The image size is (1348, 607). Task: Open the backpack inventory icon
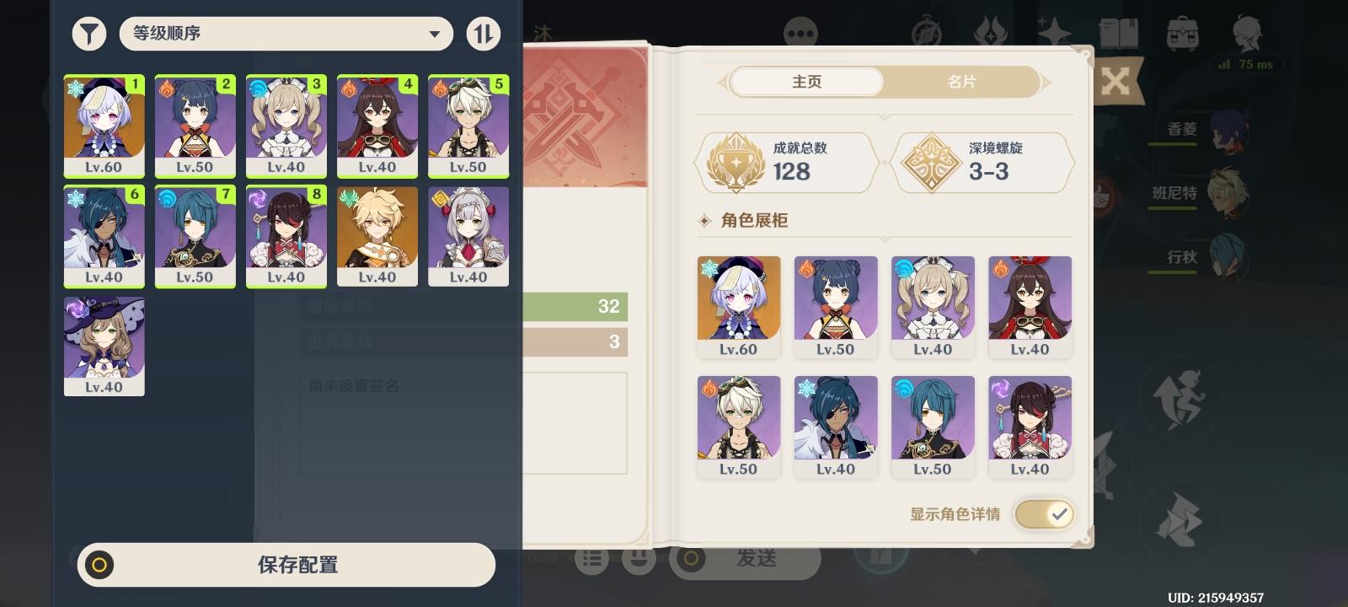(x=1183, y=35)
